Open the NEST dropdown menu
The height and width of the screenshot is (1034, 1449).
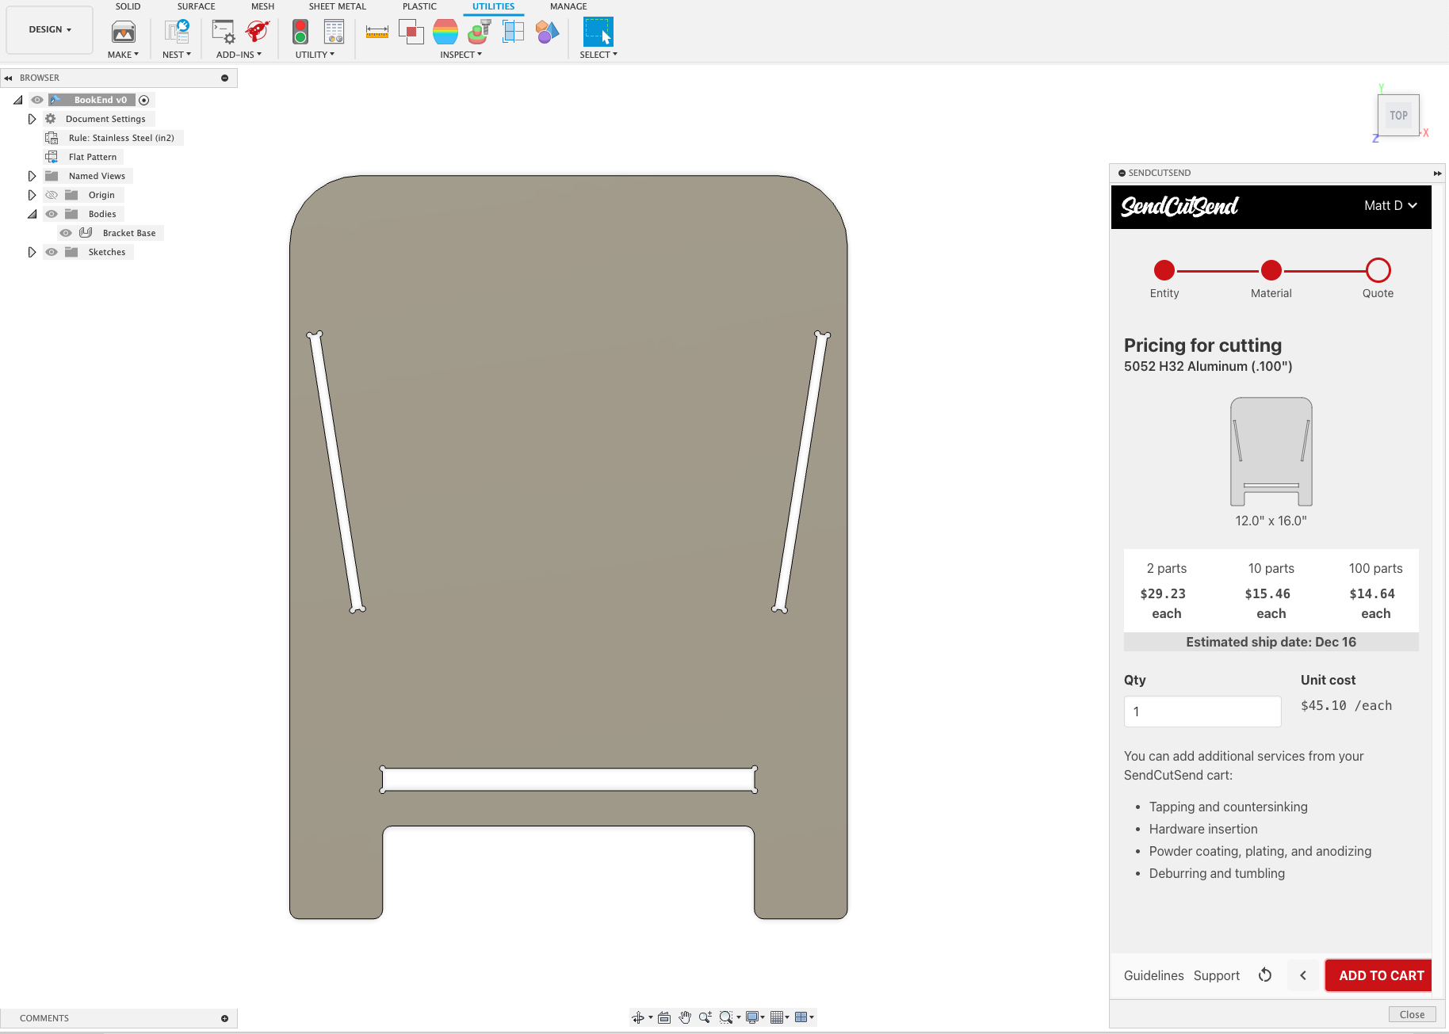coord(177,55)
